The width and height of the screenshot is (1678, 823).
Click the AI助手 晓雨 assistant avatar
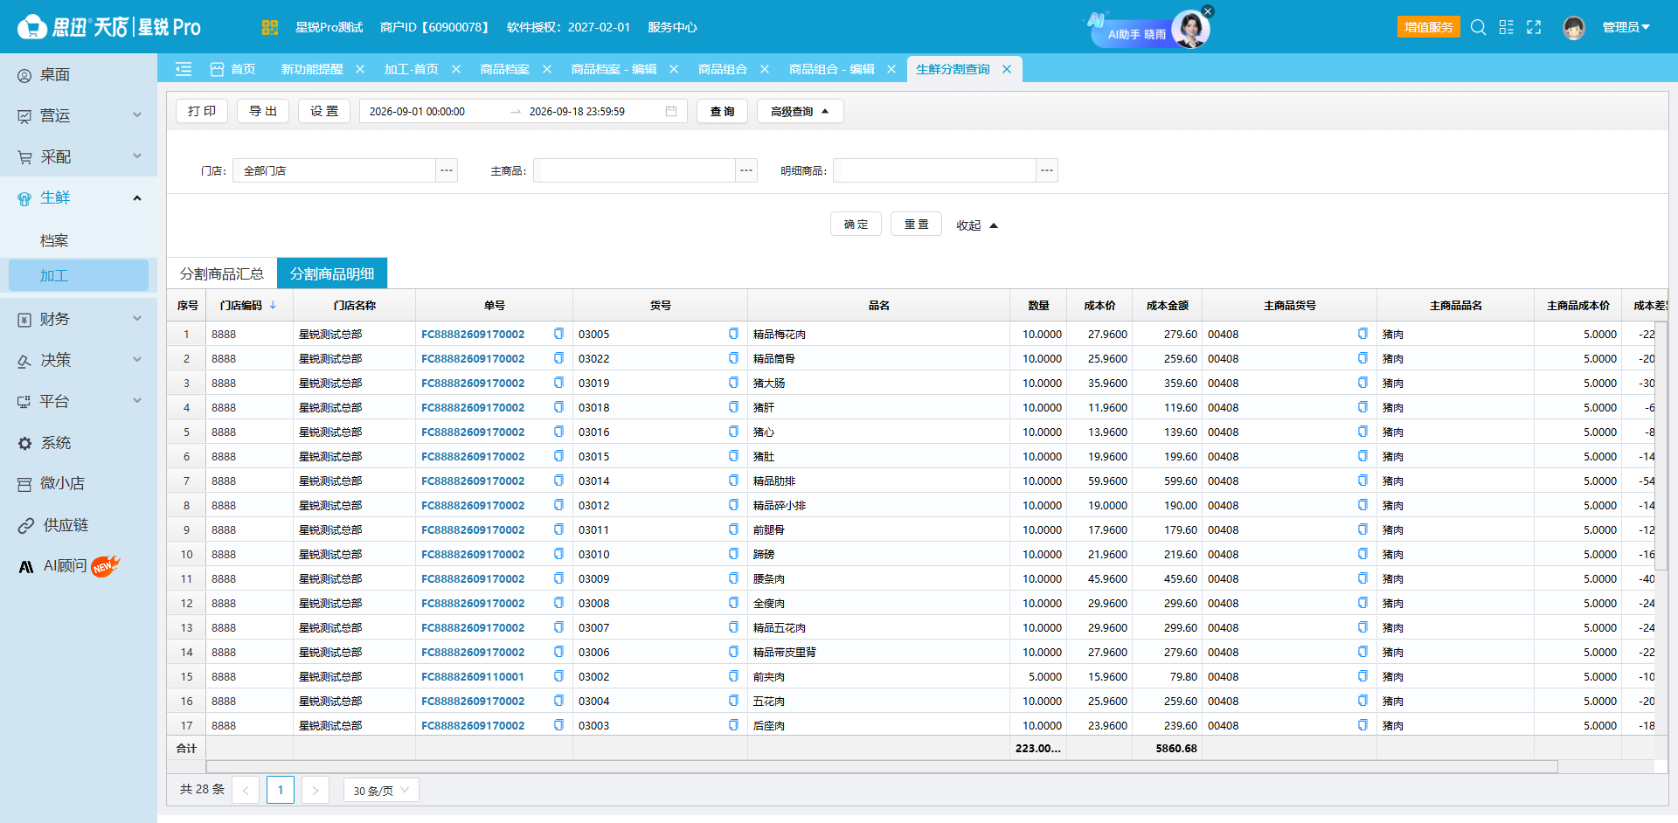(x=1189, y=30)
